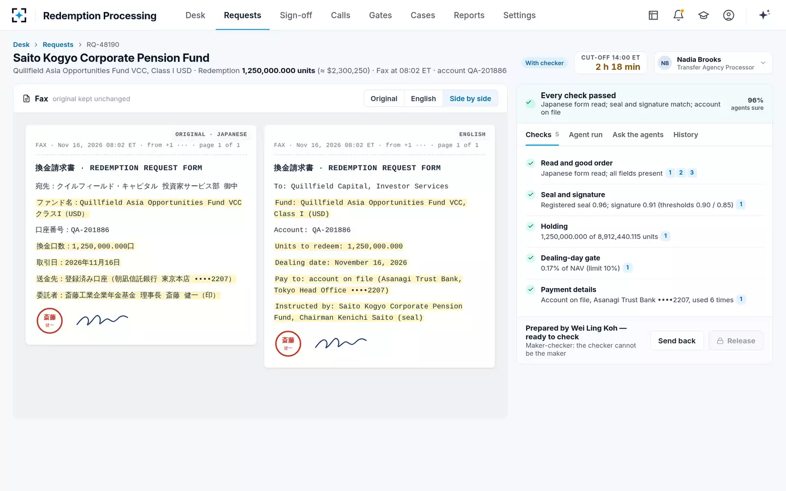Open the Sign-off menu item
786x491 pixels.
pyautogui.click(x=296, y=15)
